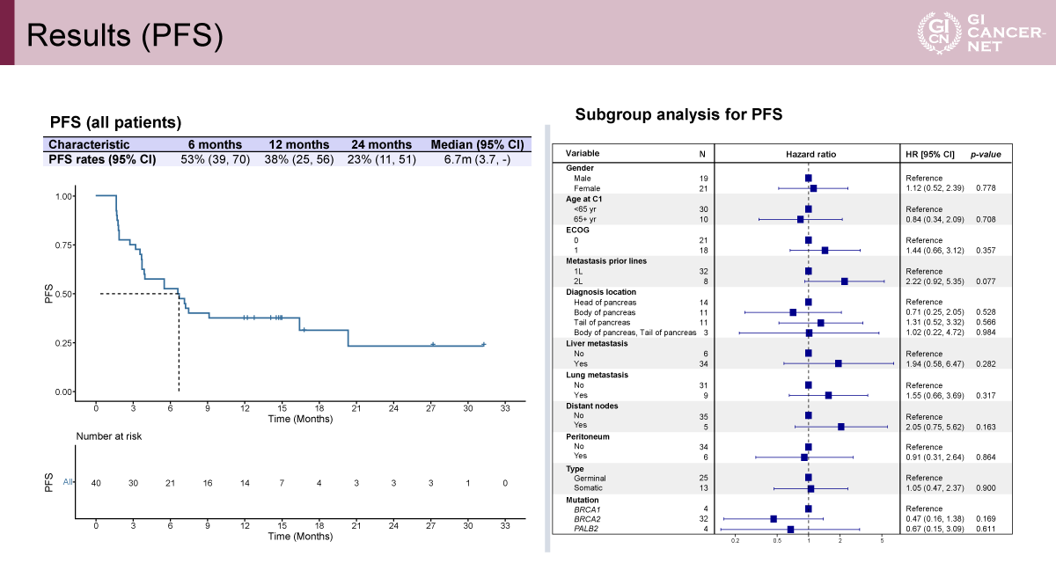Click the 6.7m (3.7, -) median value

coord(476,159)
